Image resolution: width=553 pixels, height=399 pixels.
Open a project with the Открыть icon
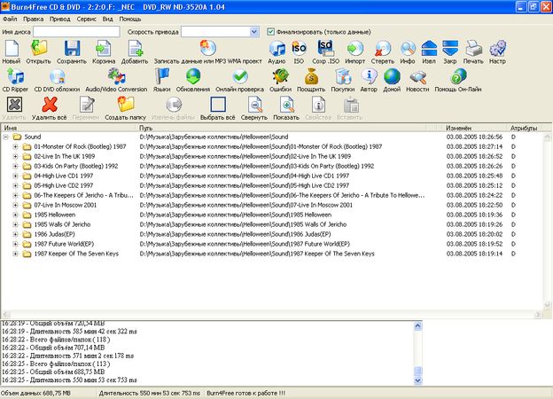pos(38,49)
